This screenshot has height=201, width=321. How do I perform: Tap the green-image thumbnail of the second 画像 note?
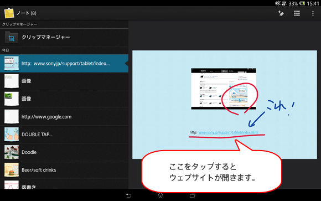pos(12,99)
